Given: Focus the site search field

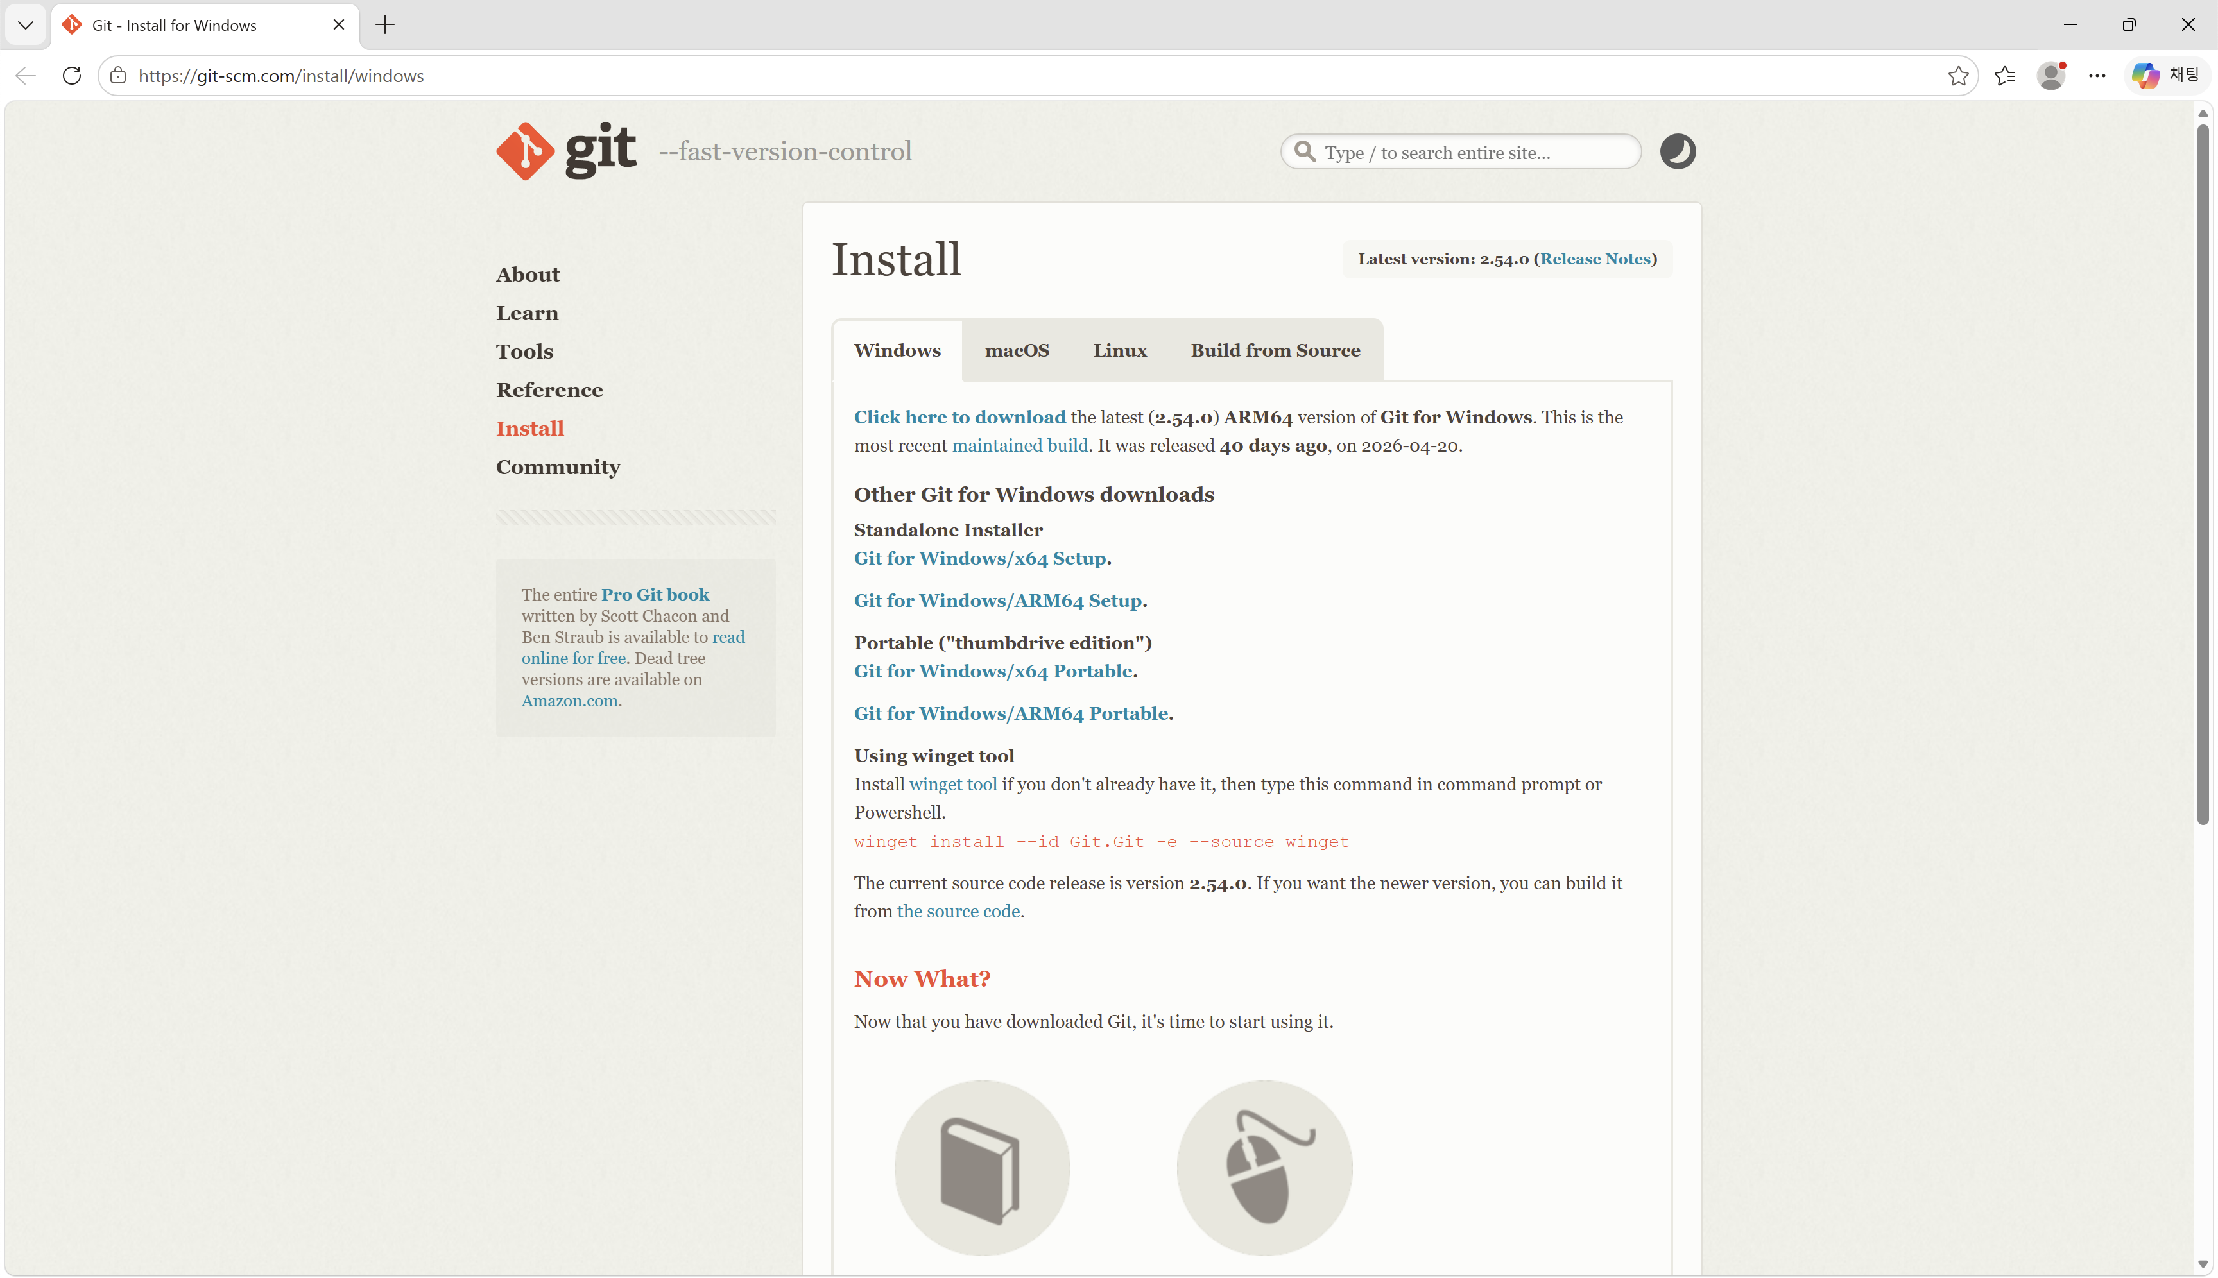Looking at the screenshot, I should tap(1461, 152).
